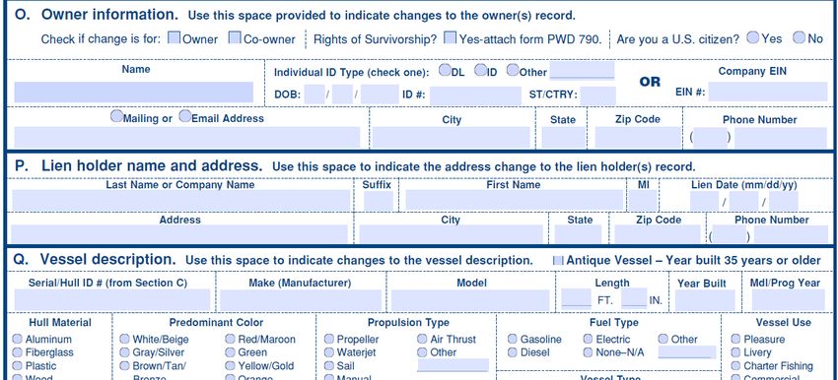The width and height of the screenshot is (838, 380).
Task: Tick the Rights of Survivorship Yes checkbox
Action: pos(451,37)
